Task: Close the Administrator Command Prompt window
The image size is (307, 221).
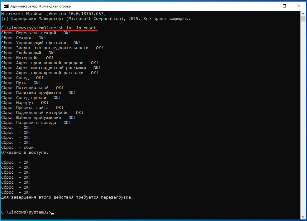Action: click(299, 6)
